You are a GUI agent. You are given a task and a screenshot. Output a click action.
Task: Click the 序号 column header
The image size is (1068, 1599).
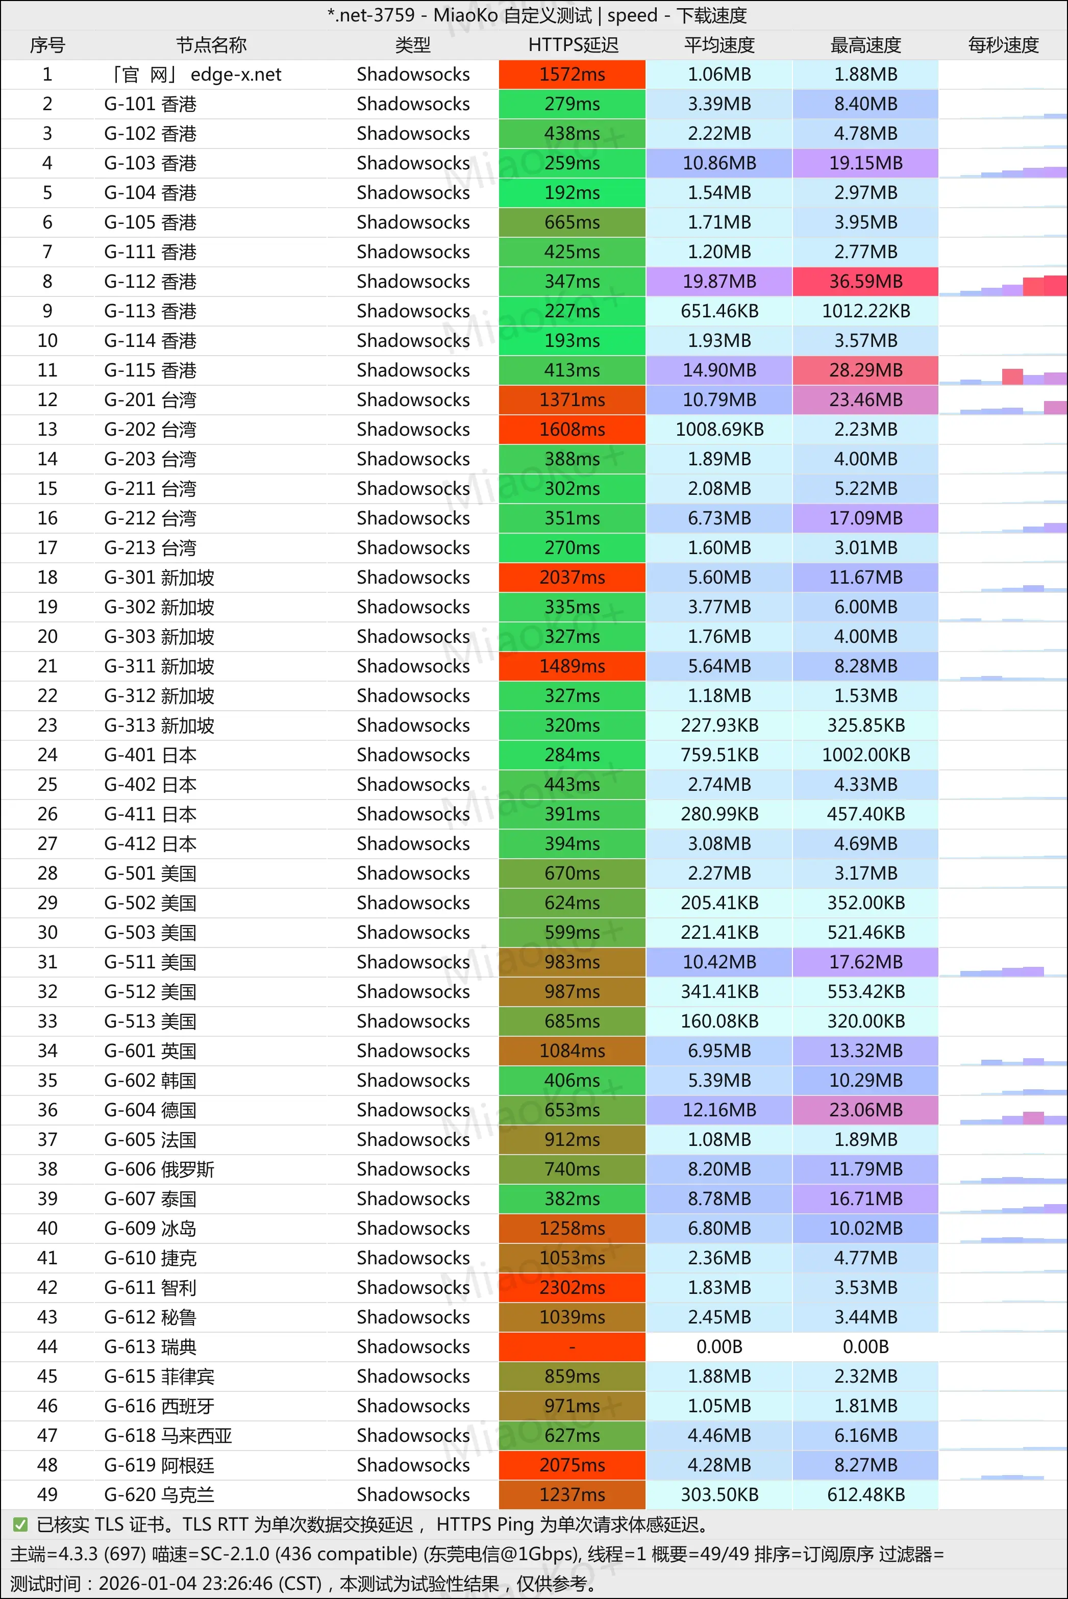pyautogui.click(x=47, y=45)
